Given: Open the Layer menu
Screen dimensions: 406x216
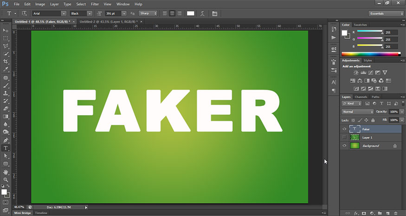Looking at the screenshot, I should [54, 4].
